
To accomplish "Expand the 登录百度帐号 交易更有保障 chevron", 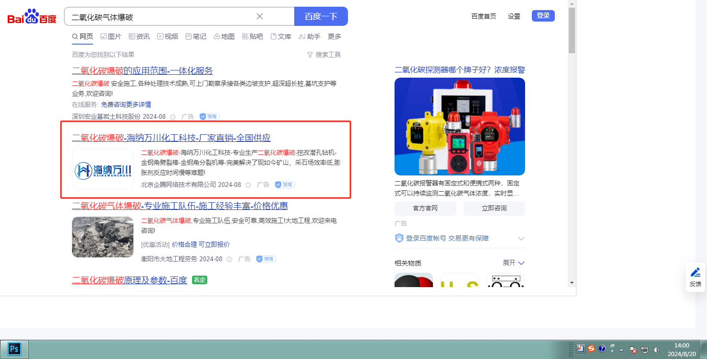I will [x=521, y=238].
